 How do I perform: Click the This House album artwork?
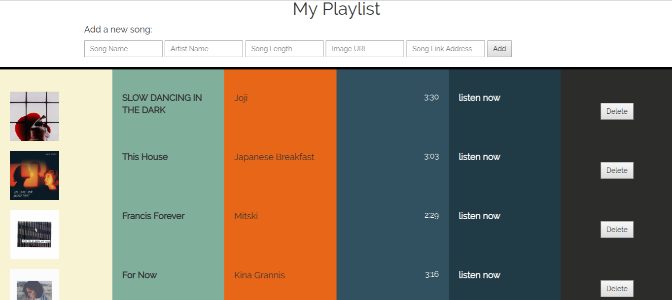35,175
